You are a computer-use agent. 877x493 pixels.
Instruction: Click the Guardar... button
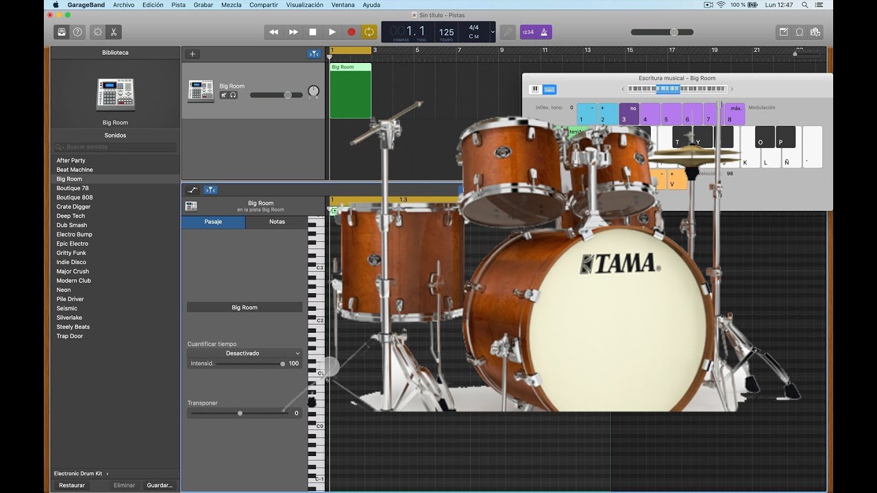(x=160, y=485)
